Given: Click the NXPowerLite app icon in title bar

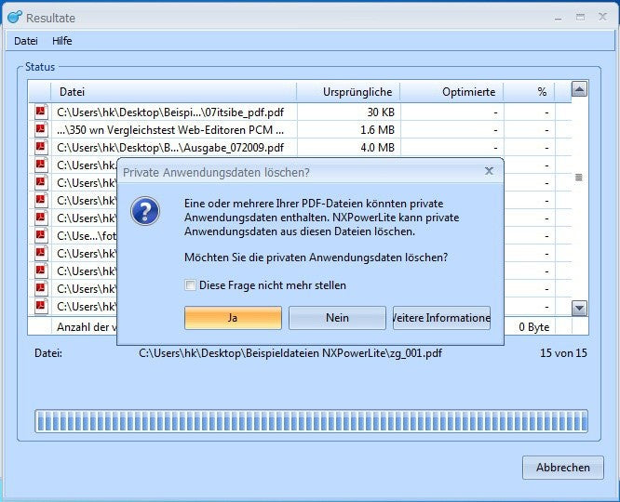Looking at the screenshot, I should [x=15, y=17].
